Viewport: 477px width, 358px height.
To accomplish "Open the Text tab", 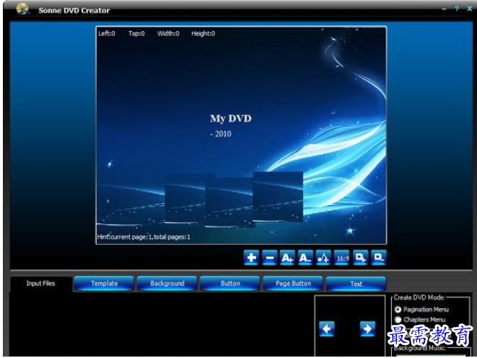I will point(356,284).
